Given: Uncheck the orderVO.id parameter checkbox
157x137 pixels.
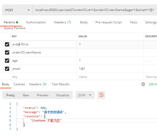Looking at the screenshot, I should (7, 44).
